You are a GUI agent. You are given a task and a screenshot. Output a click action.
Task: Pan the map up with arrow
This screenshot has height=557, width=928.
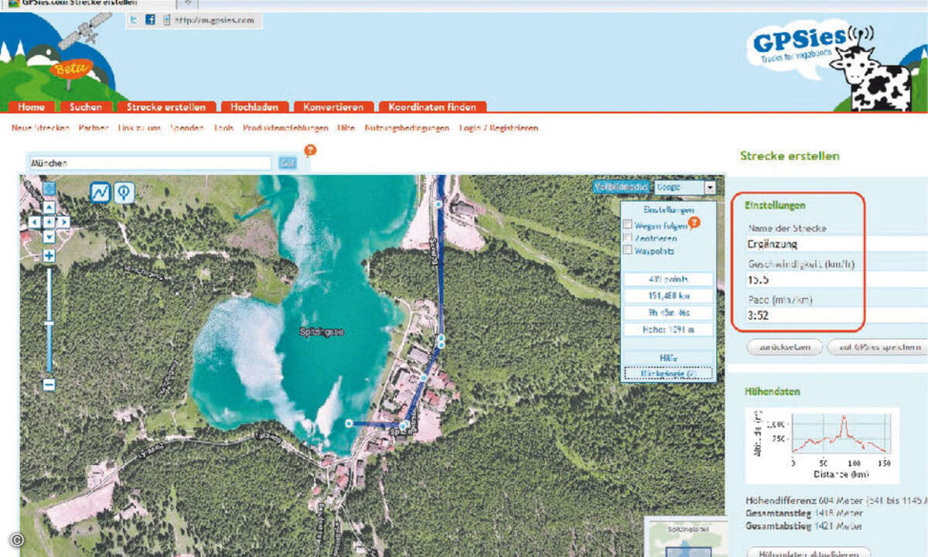pos(49,207)
